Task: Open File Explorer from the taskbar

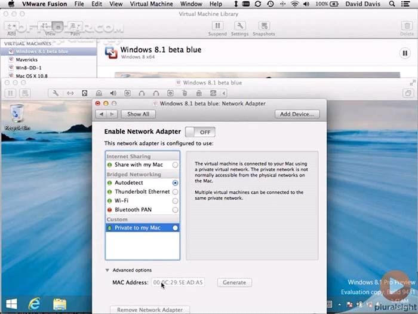Action: (59, 304)
